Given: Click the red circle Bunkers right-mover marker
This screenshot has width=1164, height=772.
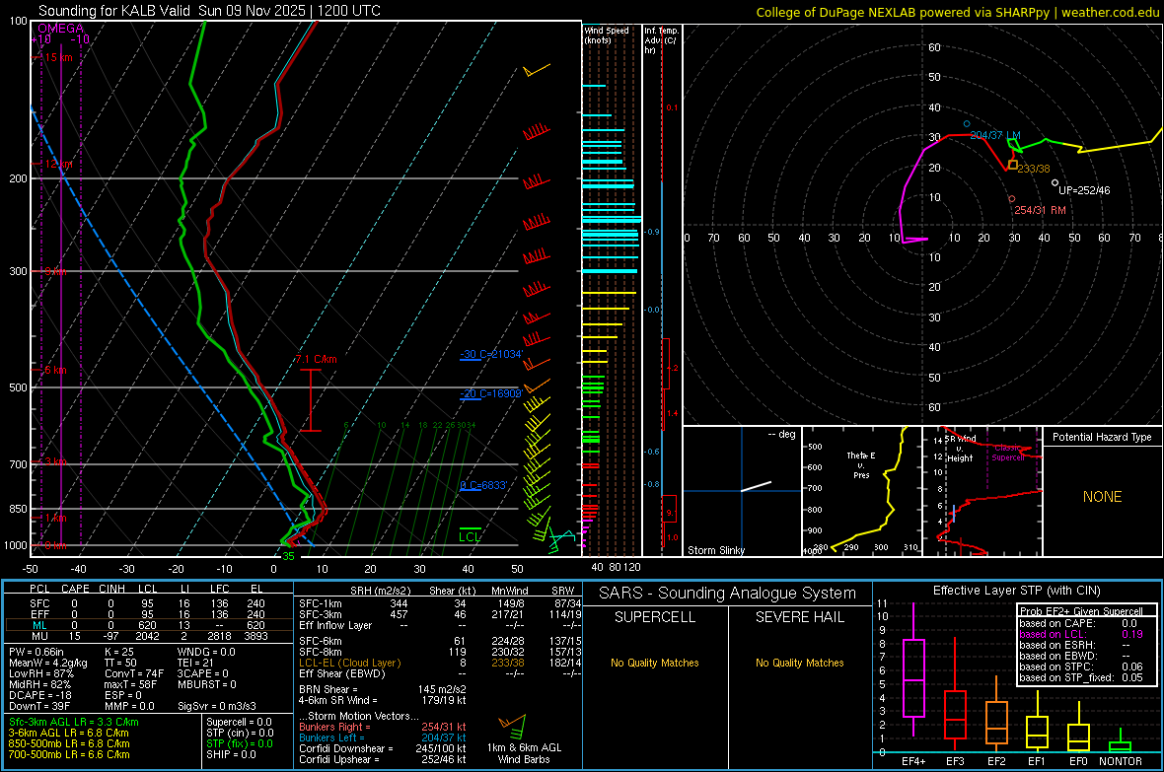Looking at the screenshot, I should click(1012, 199).
